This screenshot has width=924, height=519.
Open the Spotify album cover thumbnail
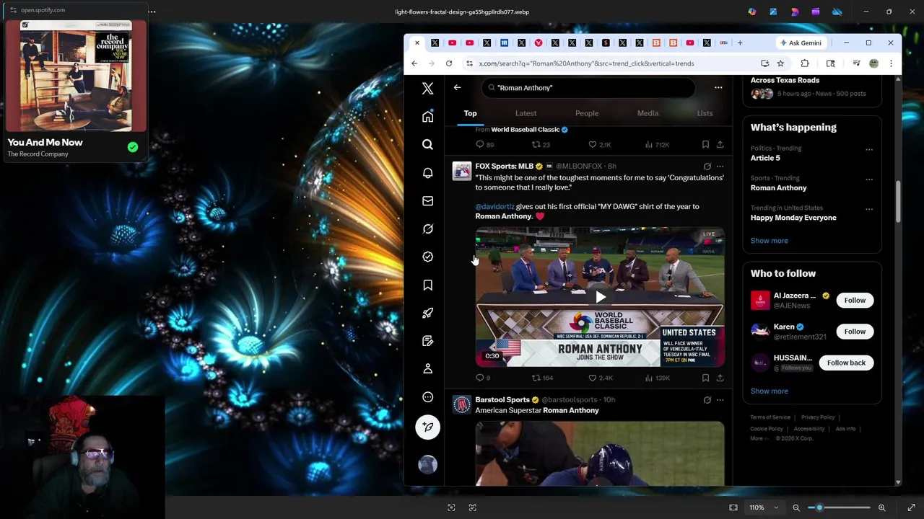pos(75,76)
